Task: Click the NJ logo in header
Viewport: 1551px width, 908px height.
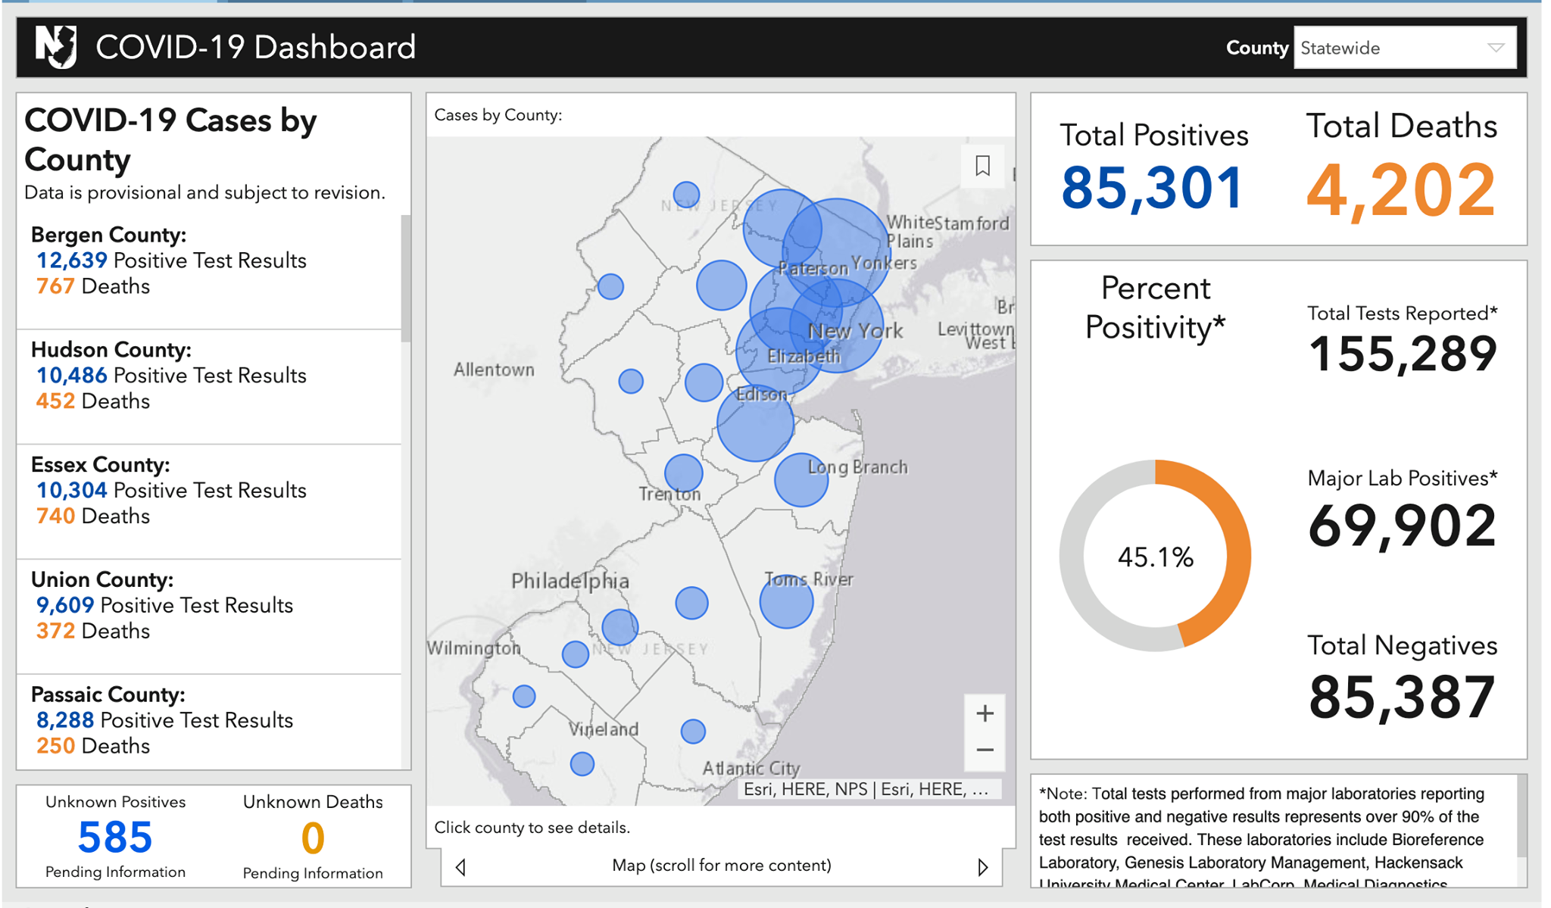Action: [57, 47]
